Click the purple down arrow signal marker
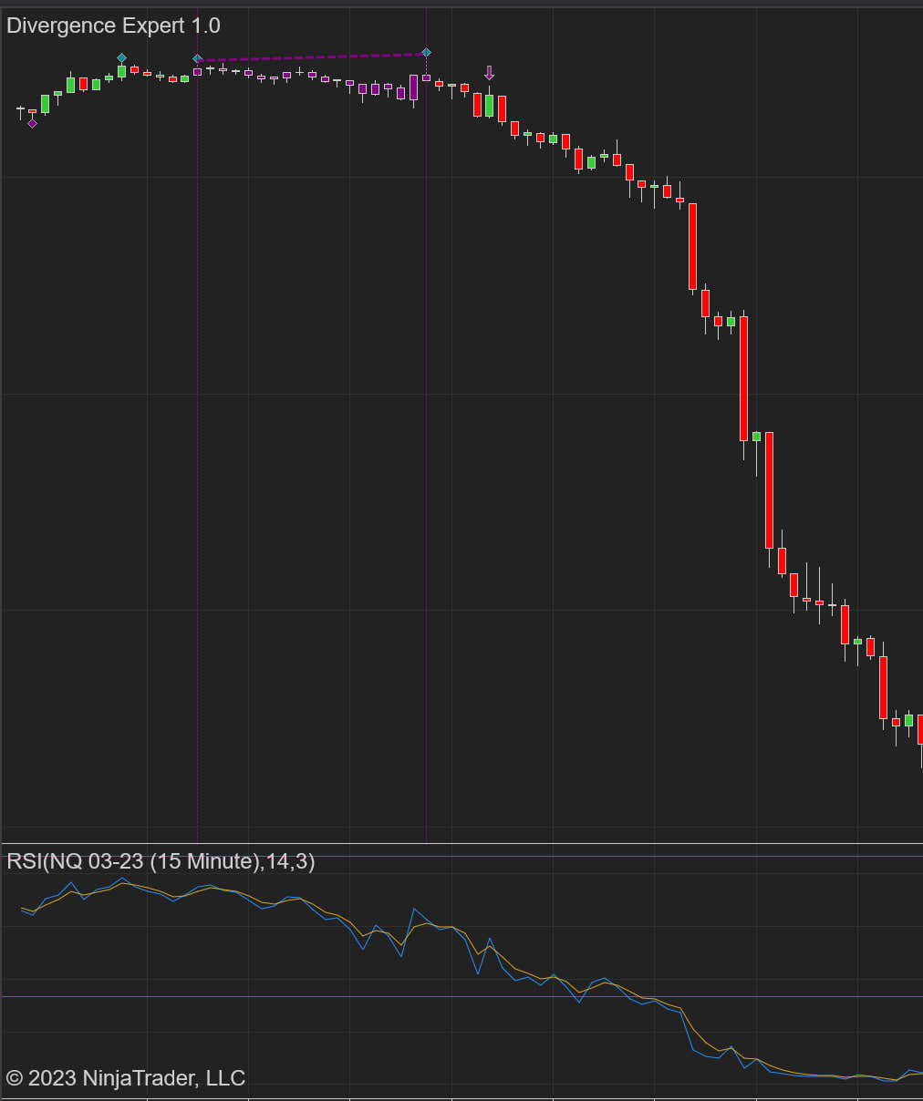 (x=489, y=73)
